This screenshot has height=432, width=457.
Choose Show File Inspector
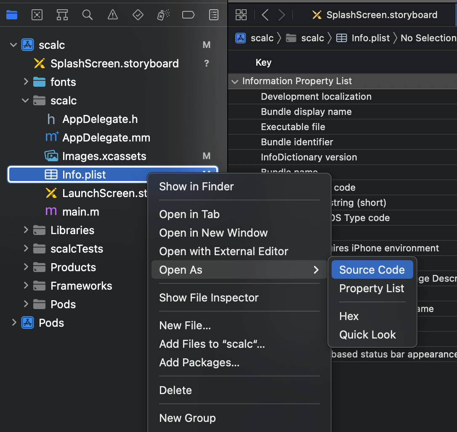[x=239, y=298]
